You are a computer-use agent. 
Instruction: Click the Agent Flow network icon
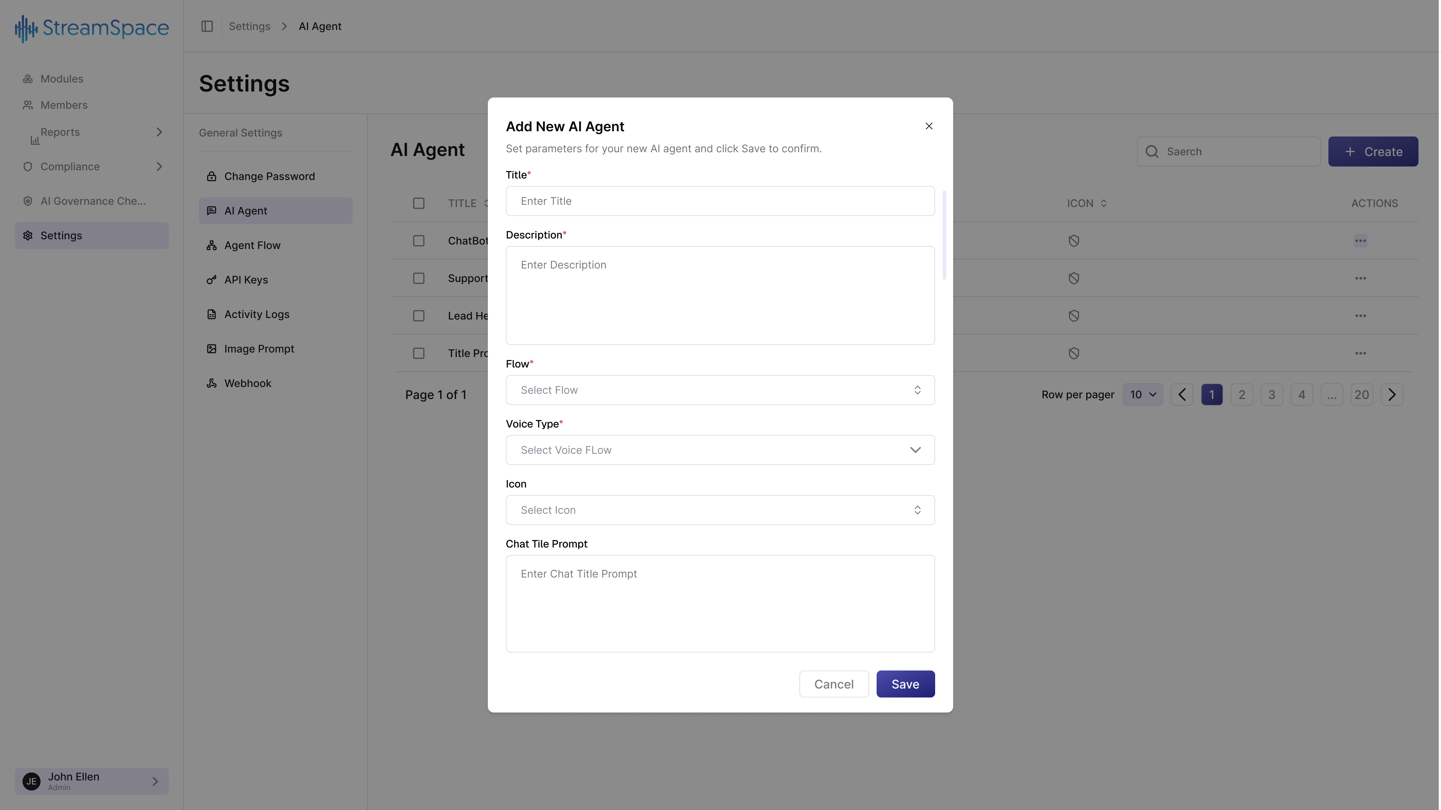(x=211, y=245)
